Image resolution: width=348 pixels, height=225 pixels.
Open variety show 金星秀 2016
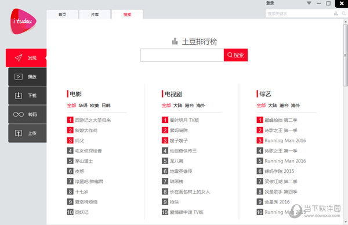[x=277, y=202]
